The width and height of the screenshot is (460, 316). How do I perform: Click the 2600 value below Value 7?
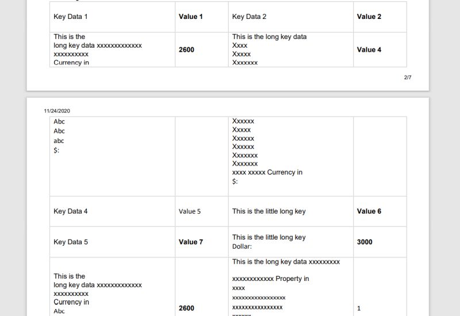[186, 309]
